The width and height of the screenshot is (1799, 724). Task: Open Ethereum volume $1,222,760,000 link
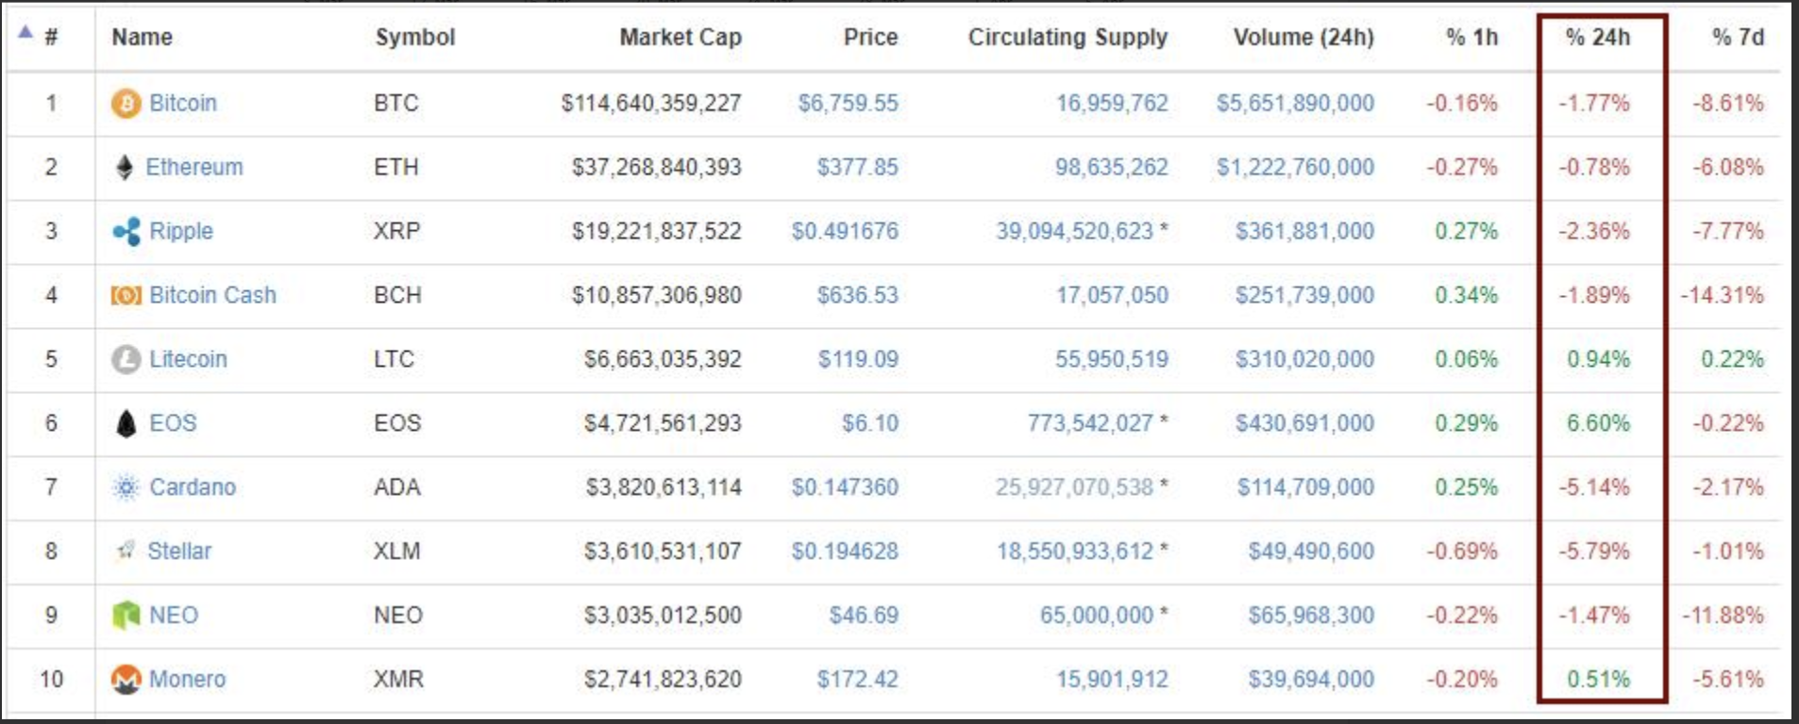pos(1295,167)
